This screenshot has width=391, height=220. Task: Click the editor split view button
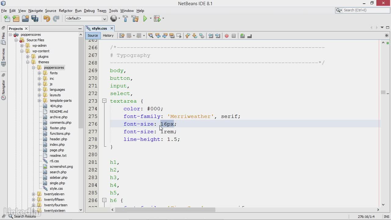click(x=386, y=35)
